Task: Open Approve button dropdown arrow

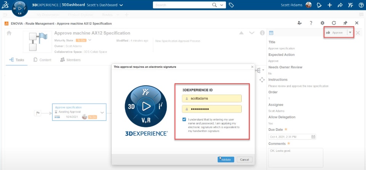Action: (350, 33)
